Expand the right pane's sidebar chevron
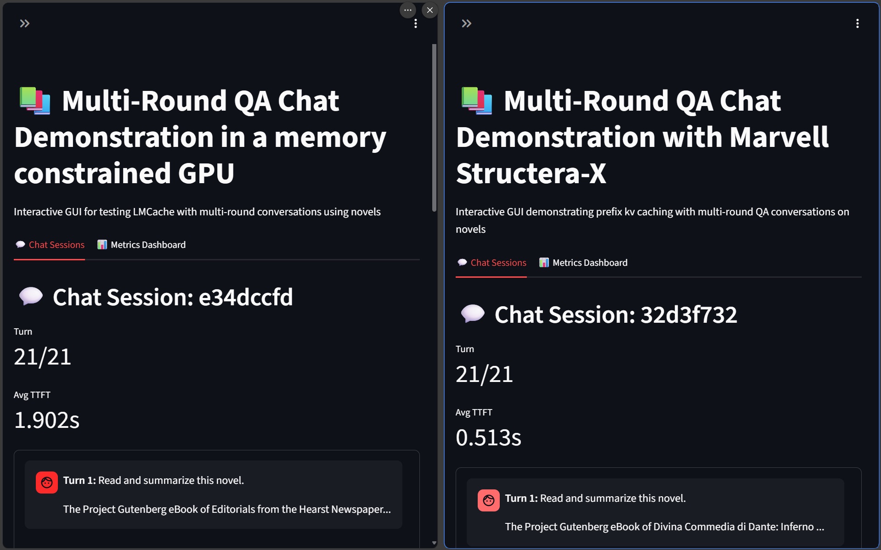Screen dimensions: 881x550 click(x=466, y=23)
